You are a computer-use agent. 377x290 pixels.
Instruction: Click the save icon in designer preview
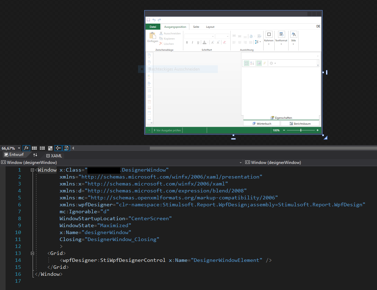(x=148, y=20)
